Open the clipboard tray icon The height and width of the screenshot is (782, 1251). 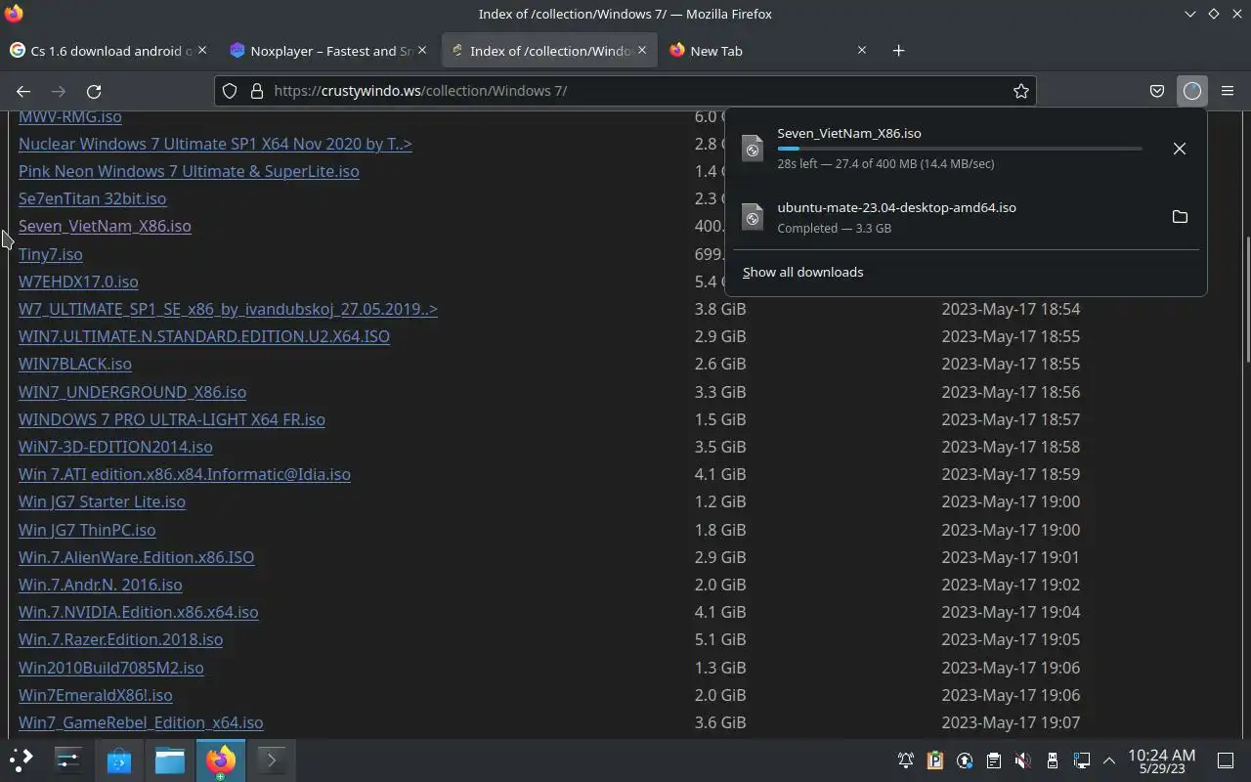point(993,760)
